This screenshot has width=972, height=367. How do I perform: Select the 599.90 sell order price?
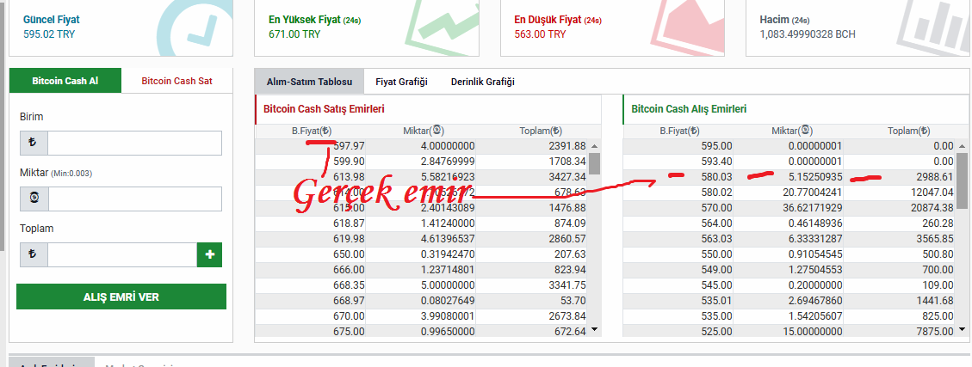(349, 162)
